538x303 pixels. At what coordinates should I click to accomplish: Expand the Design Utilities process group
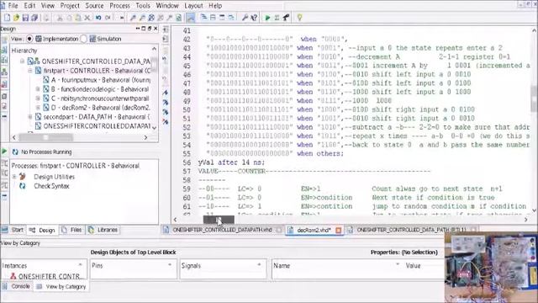click(14, 177)
